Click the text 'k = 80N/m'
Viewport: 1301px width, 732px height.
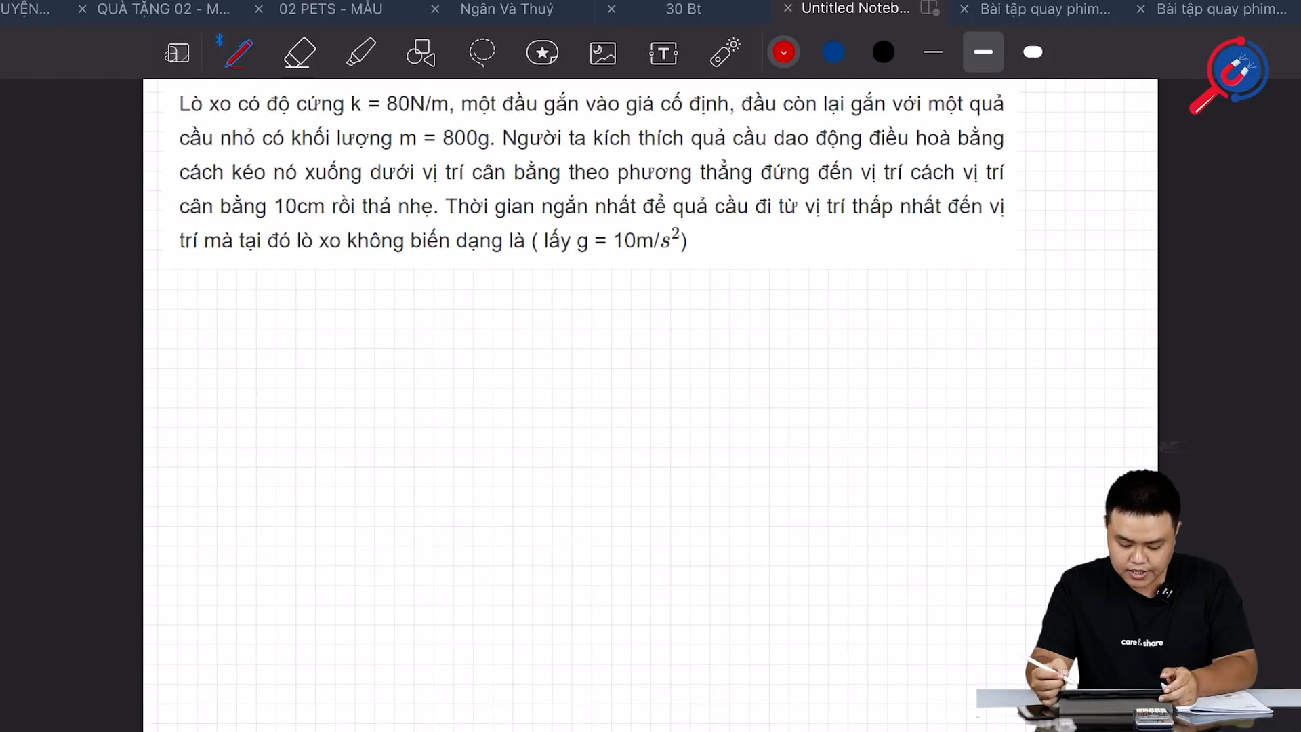pyautogui.click(x=400, y=104)
